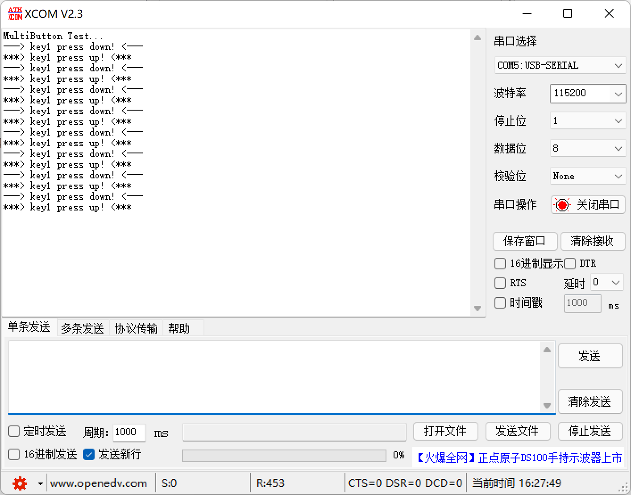631x495 pixels.
Task: Close the XCOM V2.3 window
Action: click(x=609, y=14)
